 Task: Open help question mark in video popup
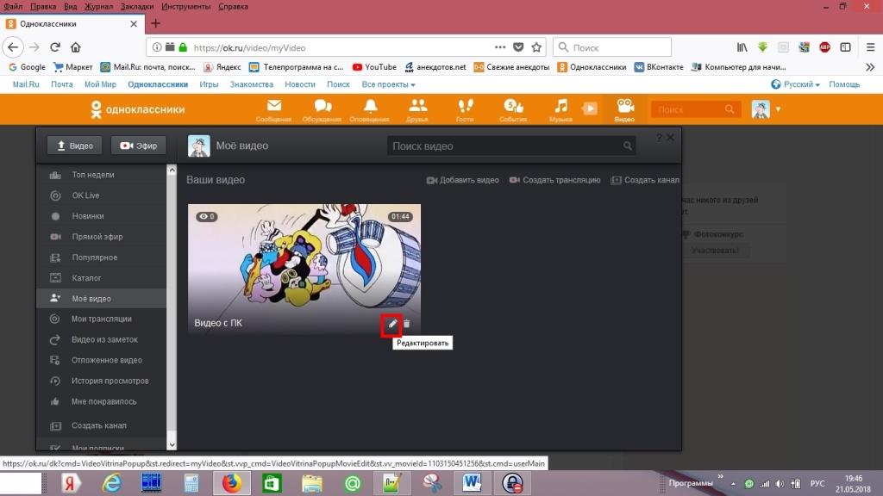click(x=660, y=137)
